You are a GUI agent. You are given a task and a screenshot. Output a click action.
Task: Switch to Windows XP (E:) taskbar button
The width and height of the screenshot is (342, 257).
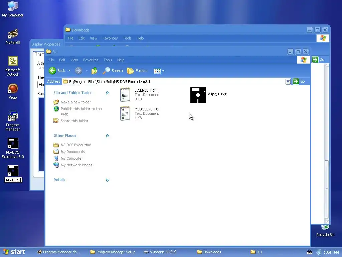pos(160,252)
